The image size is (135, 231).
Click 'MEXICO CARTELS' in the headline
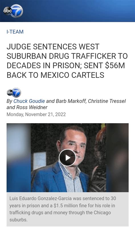pyautogui.click(x=72, y=75)
